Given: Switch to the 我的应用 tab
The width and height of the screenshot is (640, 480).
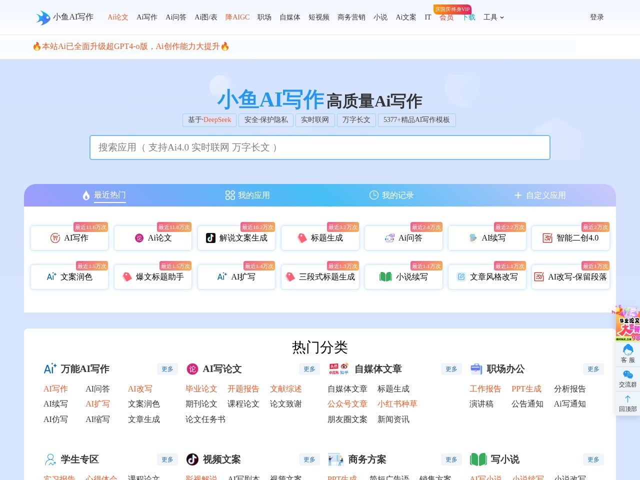Looking at the screenshot, I should pos(247,195).
